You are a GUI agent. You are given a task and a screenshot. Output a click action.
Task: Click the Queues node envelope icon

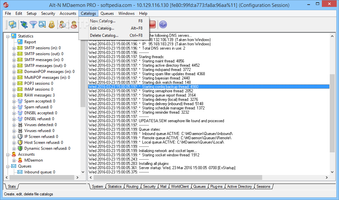(14, 166)
